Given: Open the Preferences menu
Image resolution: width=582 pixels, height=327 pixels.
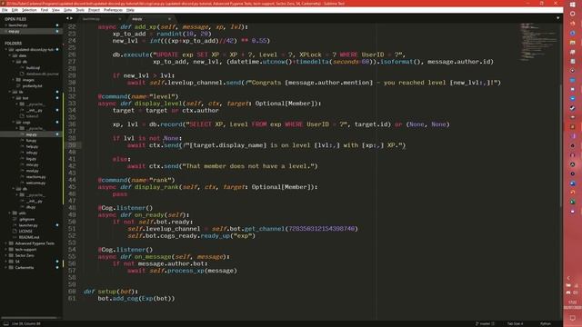Looking at the screenshot, I should click(x=113, y=10).
